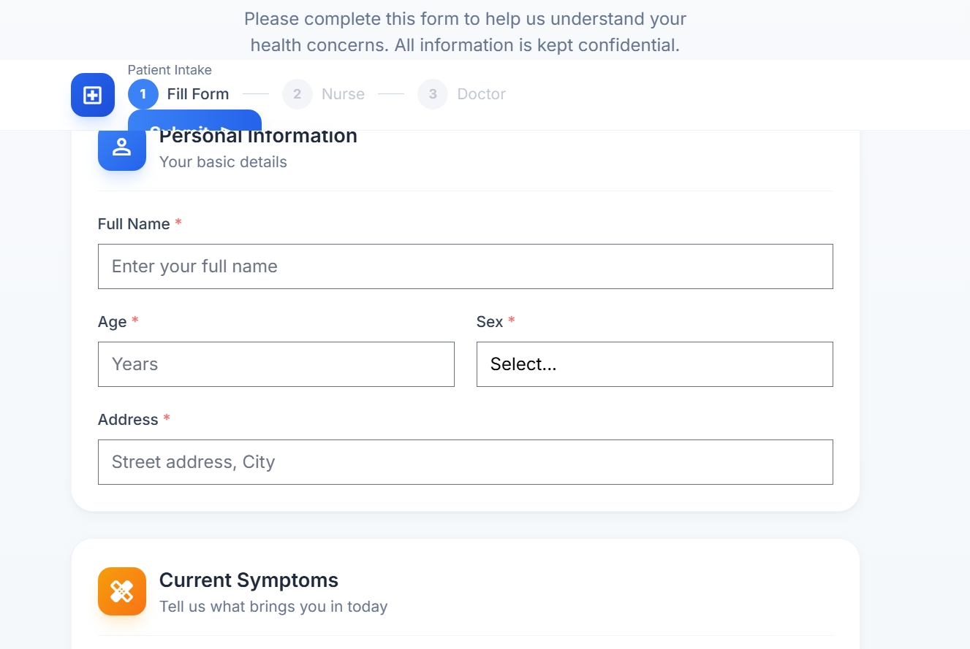
Task: Click the Address field label
Action: 128,420
